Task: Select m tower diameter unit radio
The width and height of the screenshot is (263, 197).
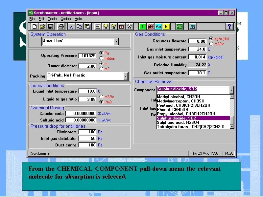Action: 101,63
